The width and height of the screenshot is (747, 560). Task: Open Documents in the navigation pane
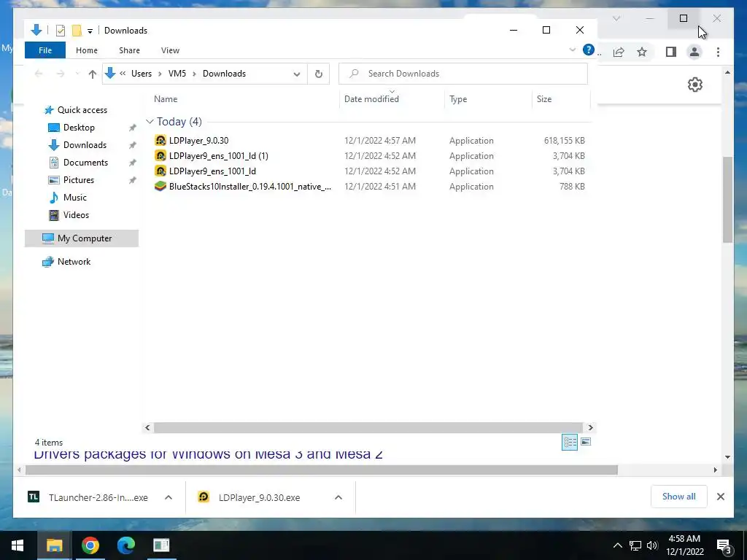point(85,163)
